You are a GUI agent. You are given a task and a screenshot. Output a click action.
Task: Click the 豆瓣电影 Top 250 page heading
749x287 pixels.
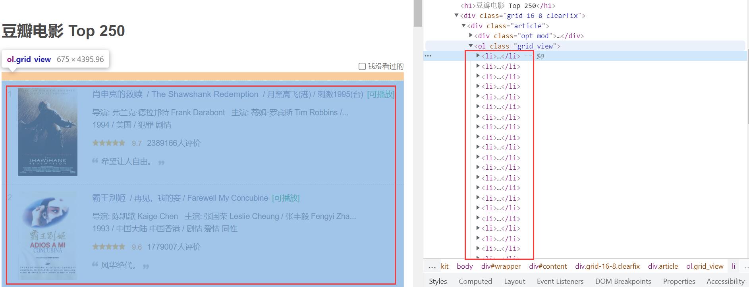point(64,31)
